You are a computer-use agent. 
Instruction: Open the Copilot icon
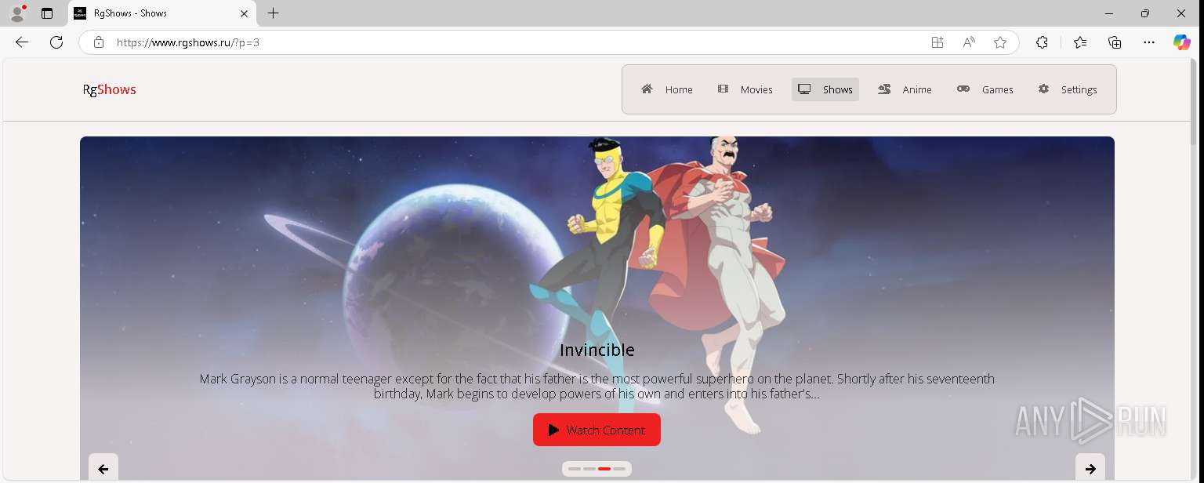pos(1182,42)
